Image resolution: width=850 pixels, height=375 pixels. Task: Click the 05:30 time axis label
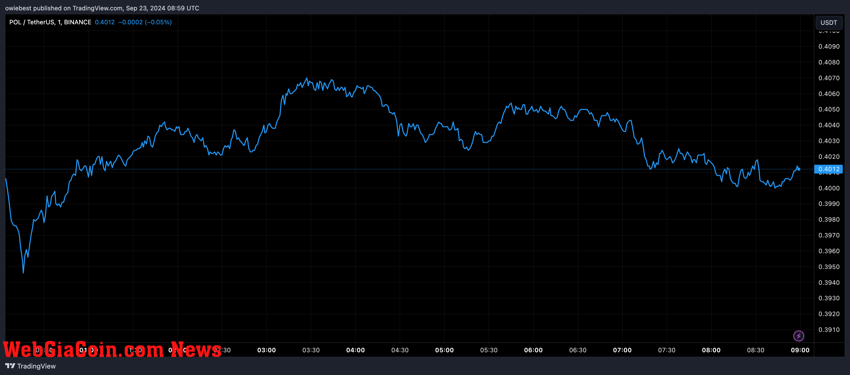click(489, 350)
